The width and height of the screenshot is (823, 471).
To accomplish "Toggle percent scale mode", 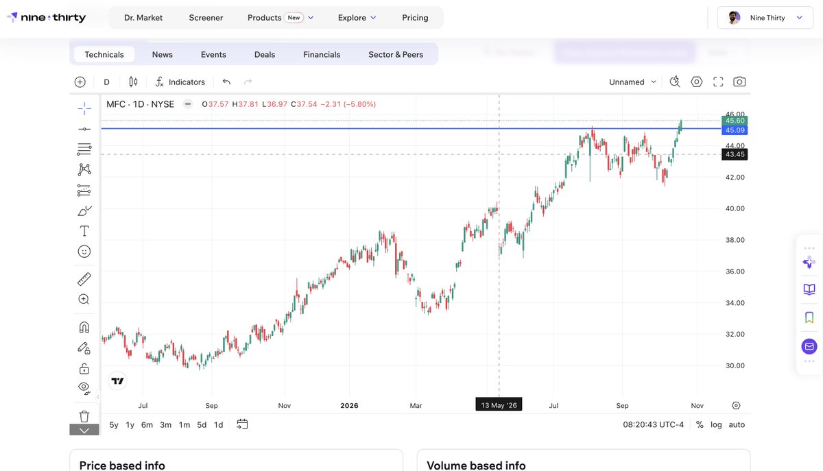I will (x=700, y=424).
